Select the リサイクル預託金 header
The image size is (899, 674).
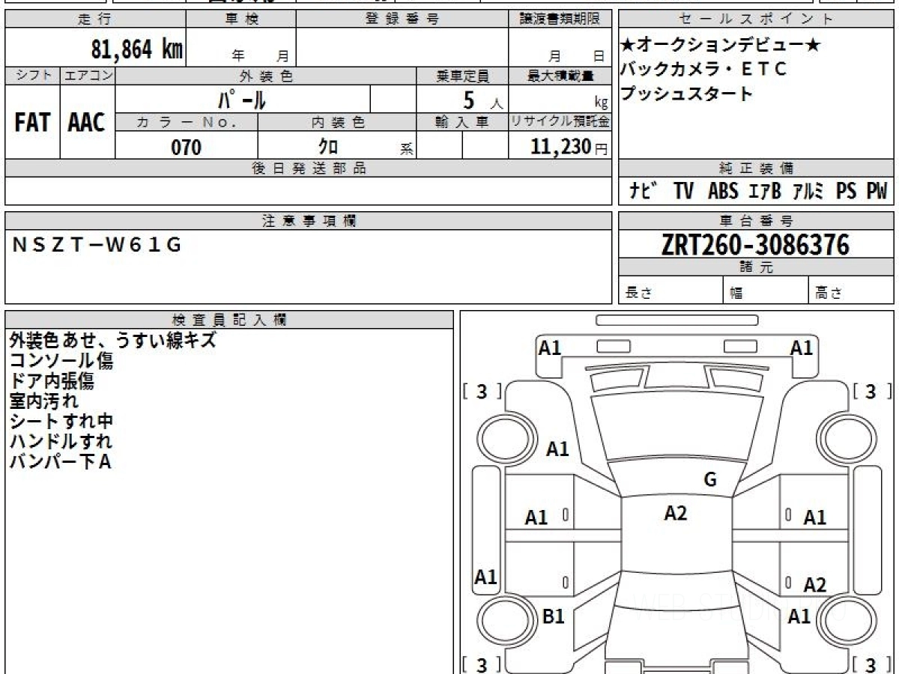(x=560, y=122)
